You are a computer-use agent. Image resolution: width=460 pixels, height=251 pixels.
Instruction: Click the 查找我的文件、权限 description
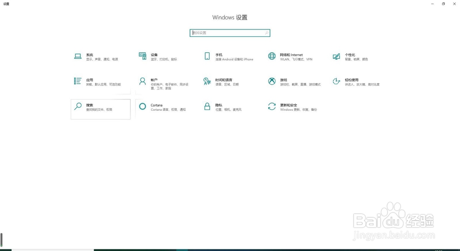tap(99, 110)
